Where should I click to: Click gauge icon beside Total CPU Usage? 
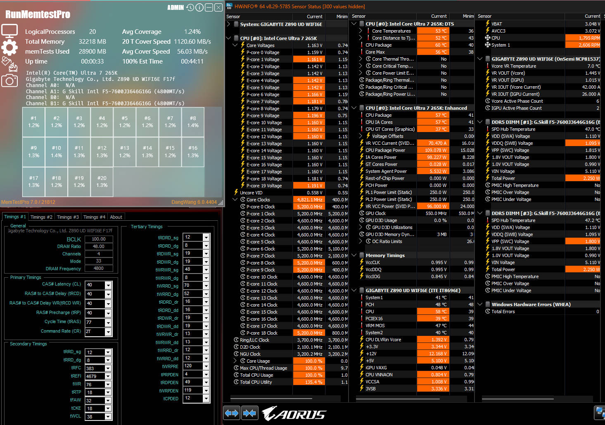click(x=236, y=375)
